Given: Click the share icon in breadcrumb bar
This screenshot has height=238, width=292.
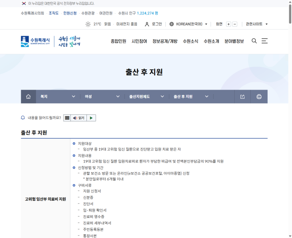Looking at the screenshot, I should coord(242,97).
